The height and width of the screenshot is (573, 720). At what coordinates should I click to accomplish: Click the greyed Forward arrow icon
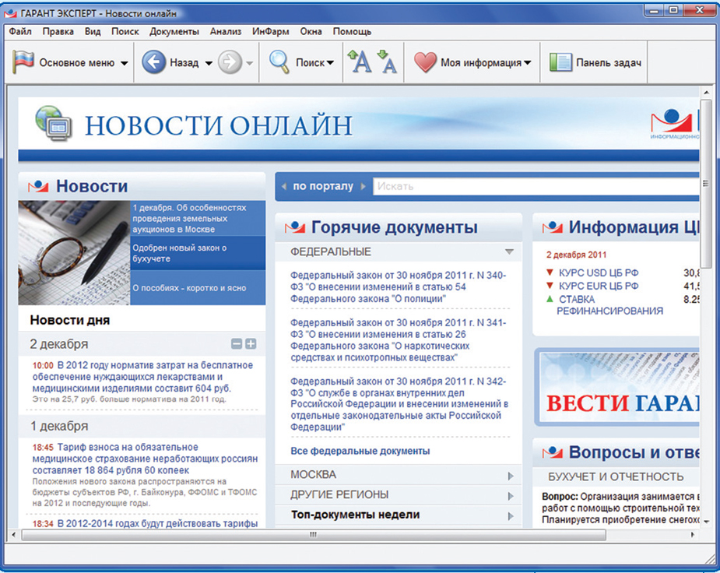[x=230, y=63]
